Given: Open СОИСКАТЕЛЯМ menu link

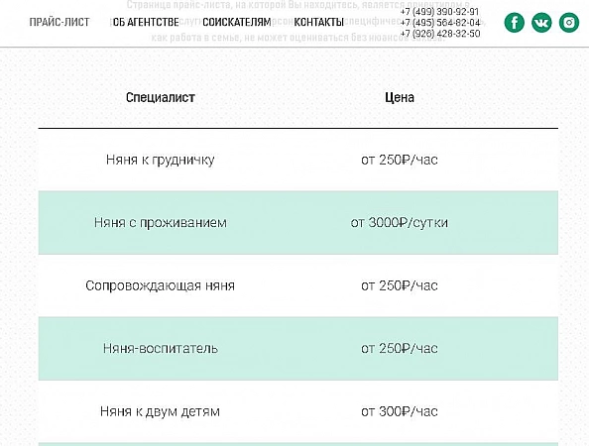Looking at the screenshot, I should click(x=237, y=22).
